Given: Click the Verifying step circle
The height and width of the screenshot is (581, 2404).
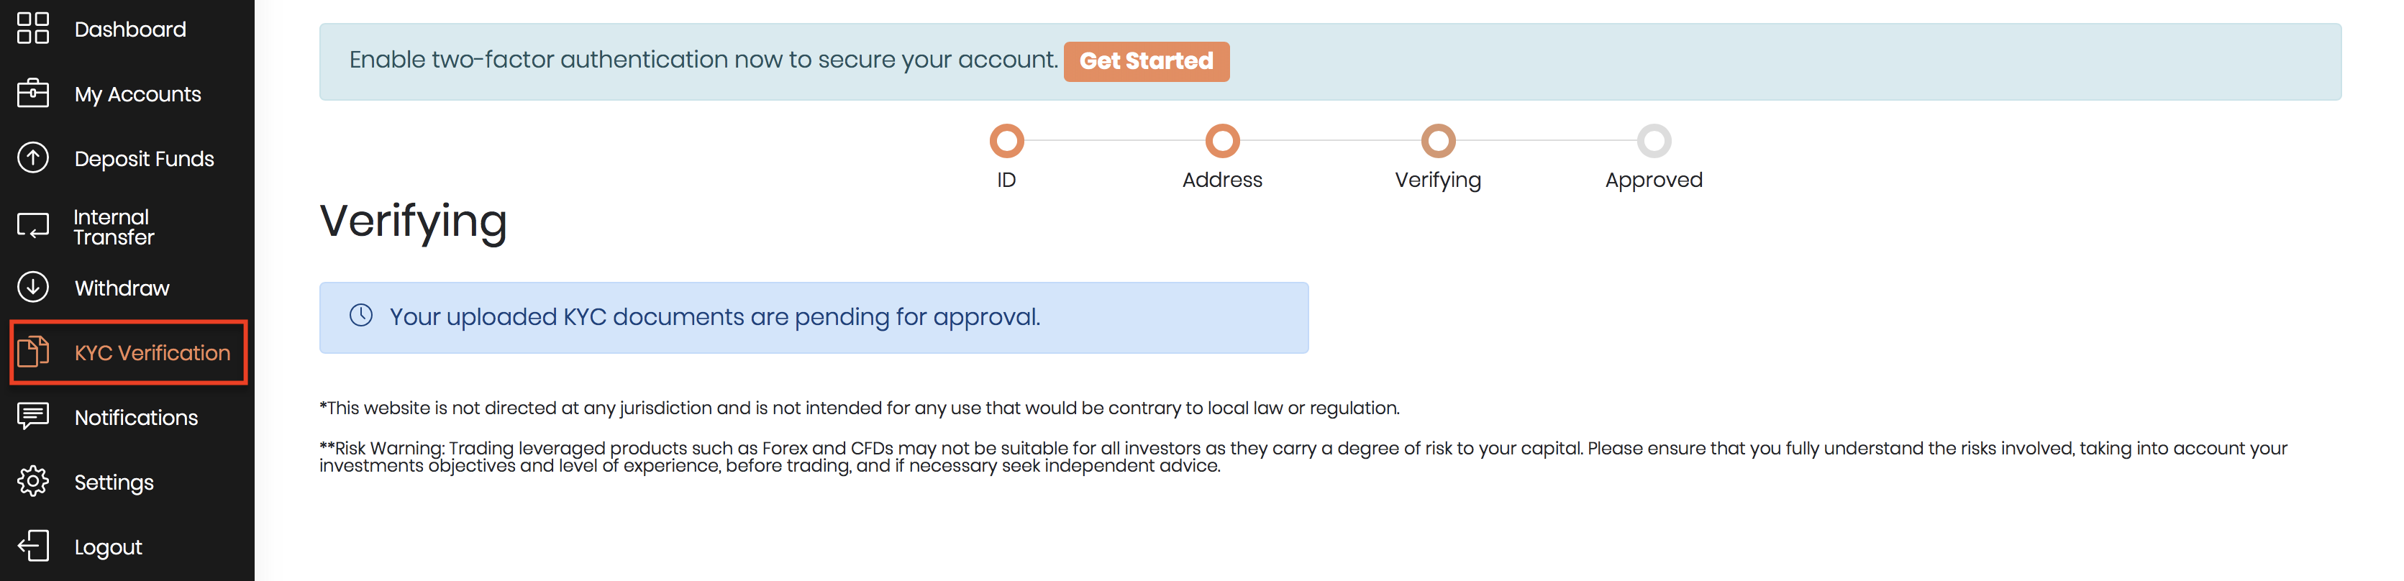Looking at the screenshot, I should [1437, 141].
